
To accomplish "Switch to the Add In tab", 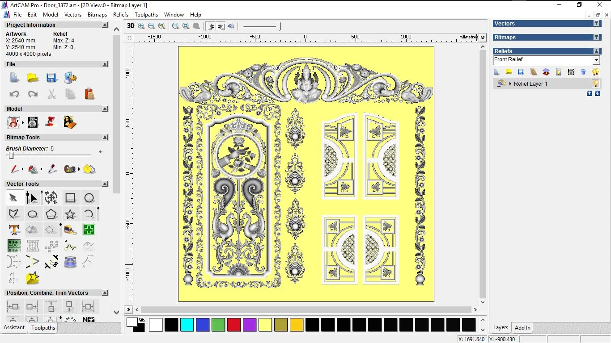I will click(522, 328).
